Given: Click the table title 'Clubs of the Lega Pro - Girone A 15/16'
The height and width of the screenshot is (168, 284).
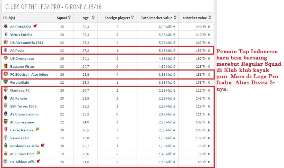Looking at the screenshot, I should (53, 7).
